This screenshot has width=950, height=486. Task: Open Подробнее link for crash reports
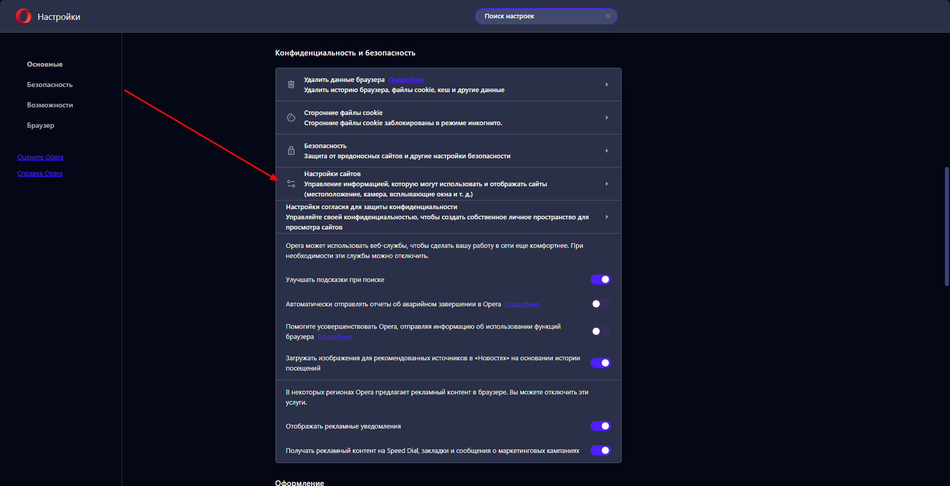click(522, 304)
